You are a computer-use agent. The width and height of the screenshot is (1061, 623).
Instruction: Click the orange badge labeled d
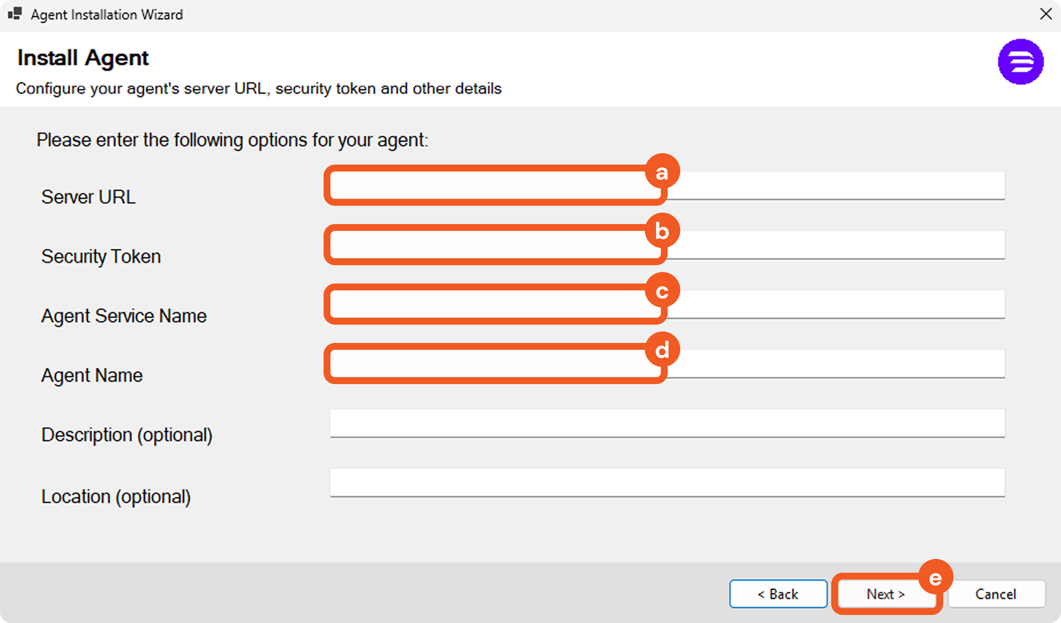[x=662, y=350]
